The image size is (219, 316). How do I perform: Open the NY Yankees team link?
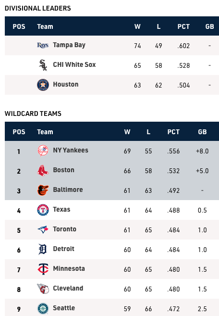coord(71,151)
